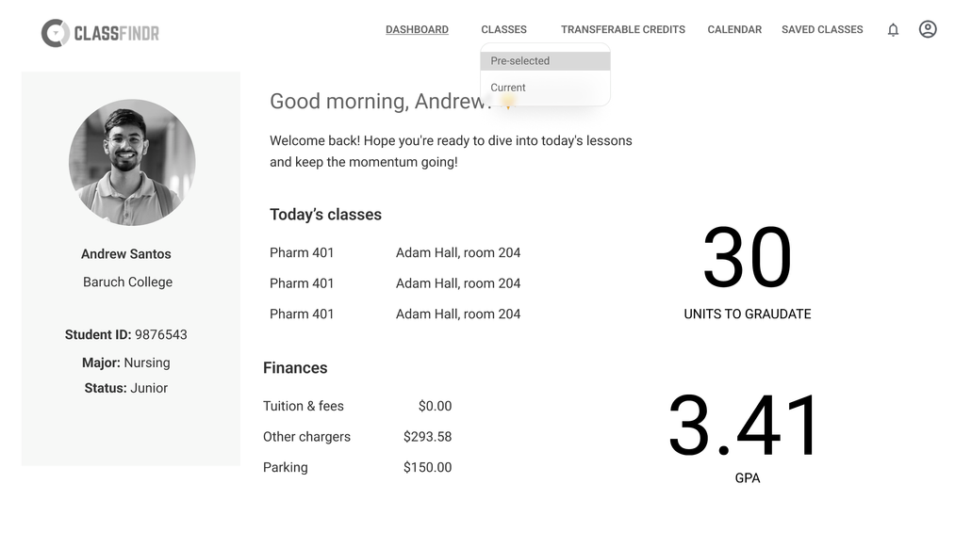Expand the Classes navigation dropdown
Screen dimensions: 955x548
click(503, 29)
